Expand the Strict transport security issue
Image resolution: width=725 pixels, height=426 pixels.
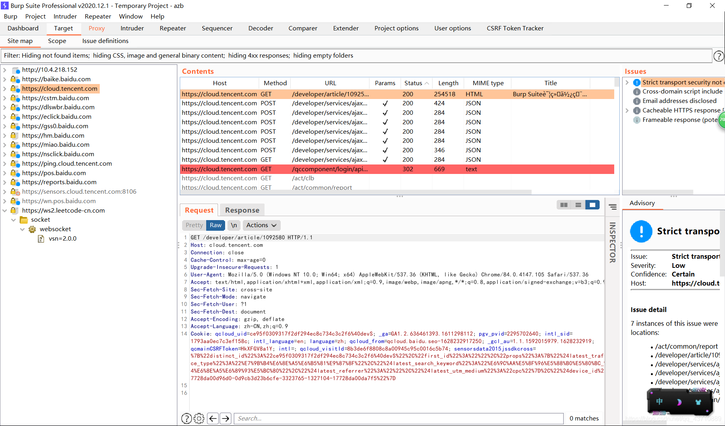click(627, 82)
